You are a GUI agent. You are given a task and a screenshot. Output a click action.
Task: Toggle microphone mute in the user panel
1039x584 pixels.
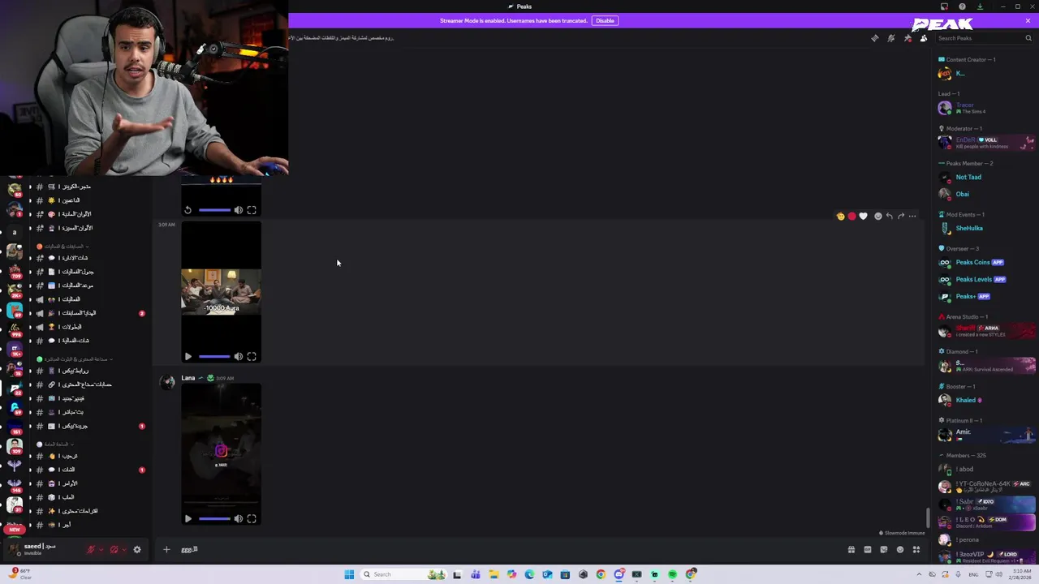pyautogui.click(x=91, y=549)
